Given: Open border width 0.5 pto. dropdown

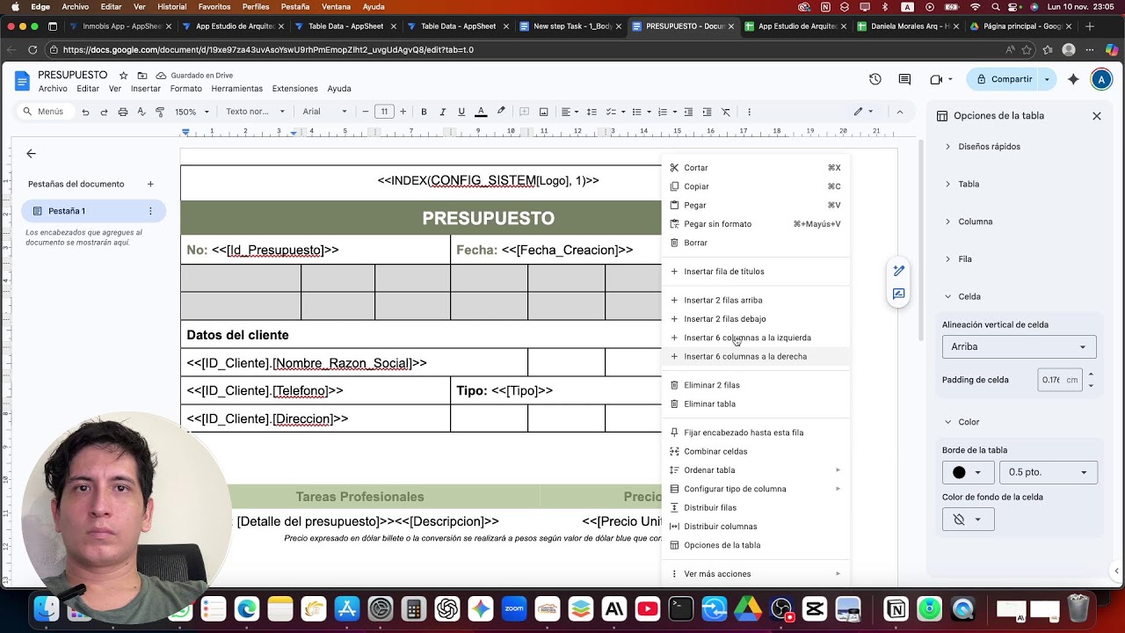Looking at the screenshot, I should coord(1048,472).
